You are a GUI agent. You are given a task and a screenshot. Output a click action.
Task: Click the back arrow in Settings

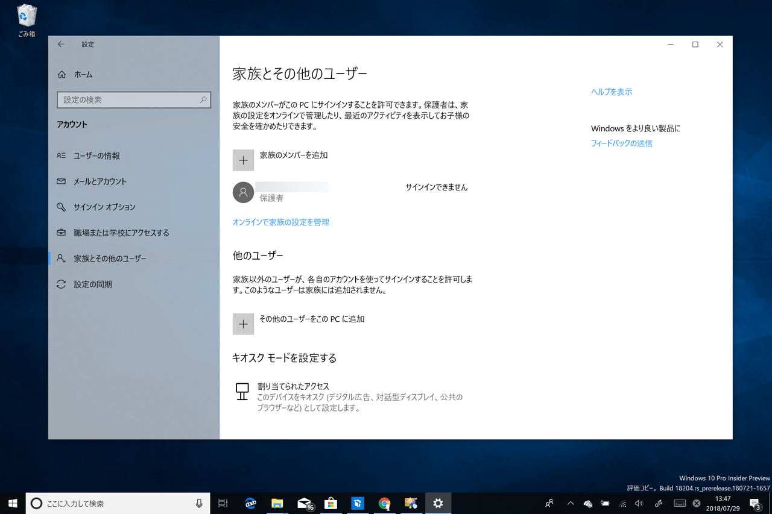pyautogui.click(x=60, y=44)
